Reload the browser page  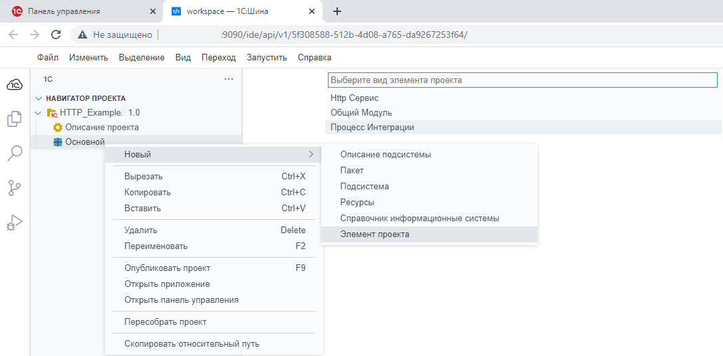pyautogui.click(x=56, y=35)
